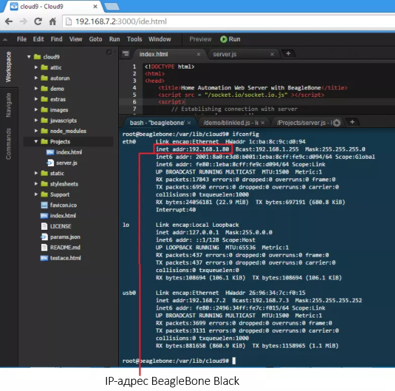Viewport: 395px width, 391px height.
Task: Expand the node_modules folder
Action: coord(36,131)
